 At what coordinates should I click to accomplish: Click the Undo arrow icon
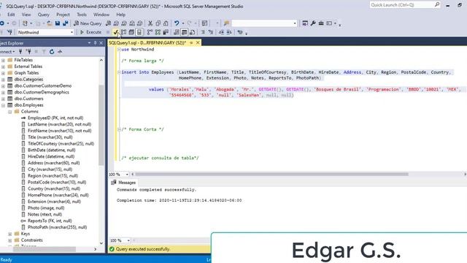coord(177,23)
